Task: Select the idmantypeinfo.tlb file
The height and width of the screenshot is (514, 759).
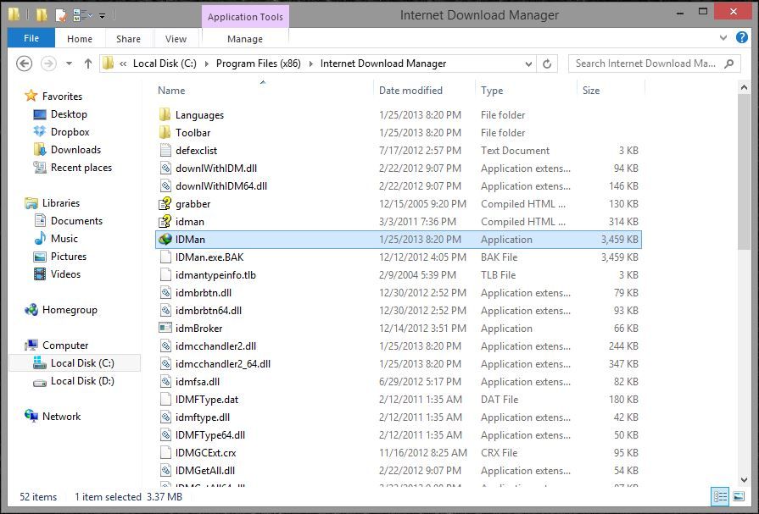Action: click(x=399, y=275)
